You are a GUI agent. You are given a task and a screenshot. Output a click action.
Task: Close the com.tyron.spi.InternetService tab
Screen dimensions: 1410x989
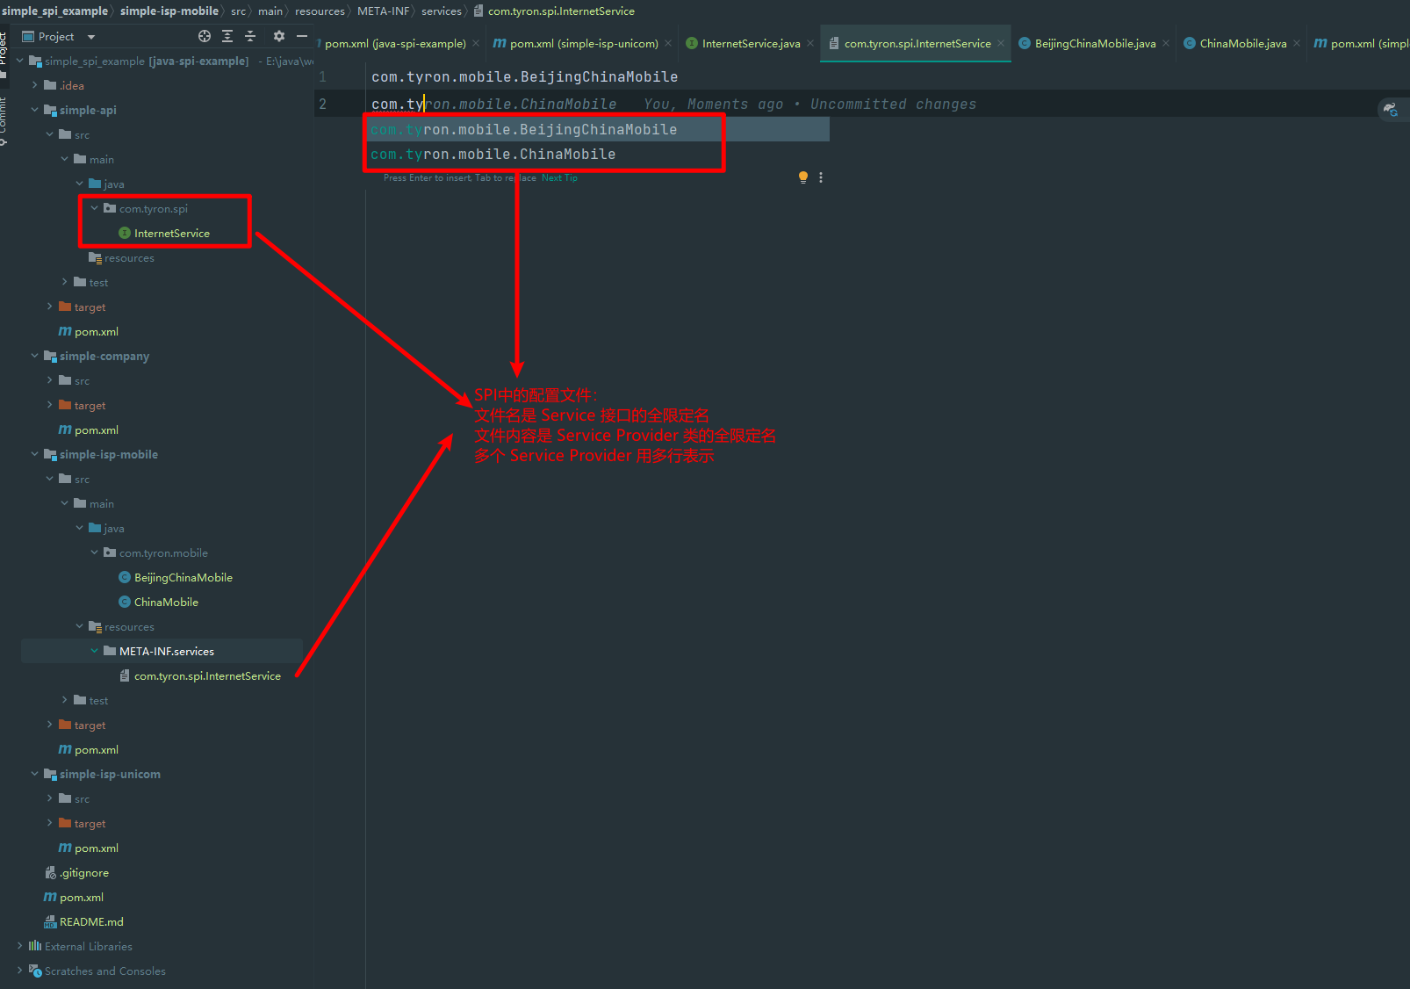[x=1001, y=43]
